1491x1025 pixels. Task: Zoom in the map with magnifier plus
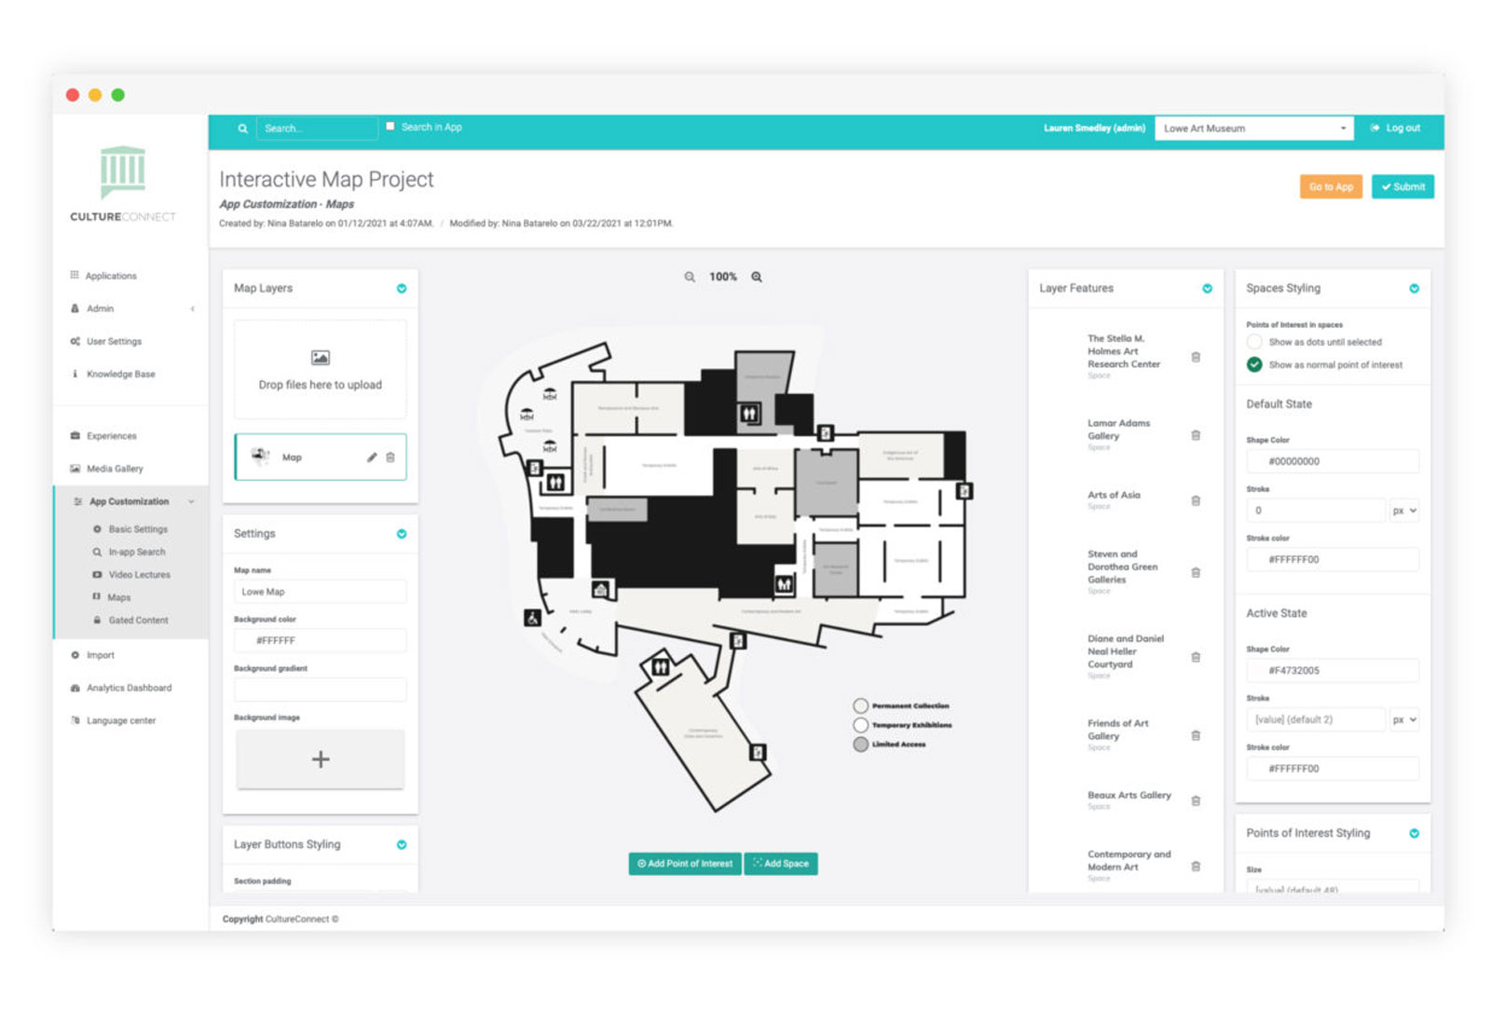(x=757, y=277)
